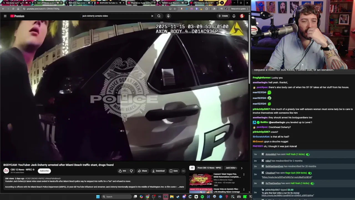The image size is (355, 200).
Task: Open Windows Start menu
Action: click(x=98, y=197)
